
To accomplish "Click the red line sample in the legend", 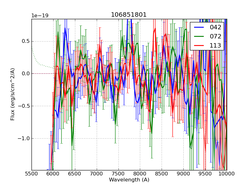I will [200, 46].
